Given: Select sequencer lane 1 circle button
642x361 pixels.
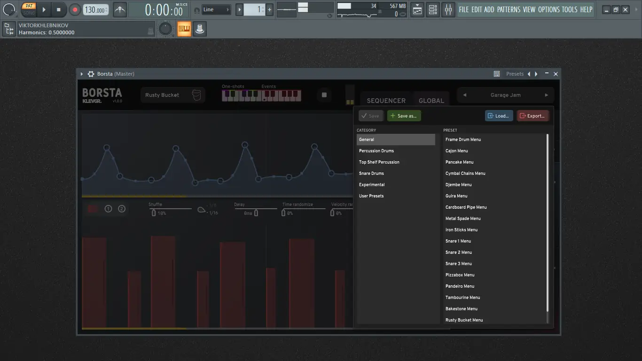Looking at the screenshot, I should tap(108, 209).
